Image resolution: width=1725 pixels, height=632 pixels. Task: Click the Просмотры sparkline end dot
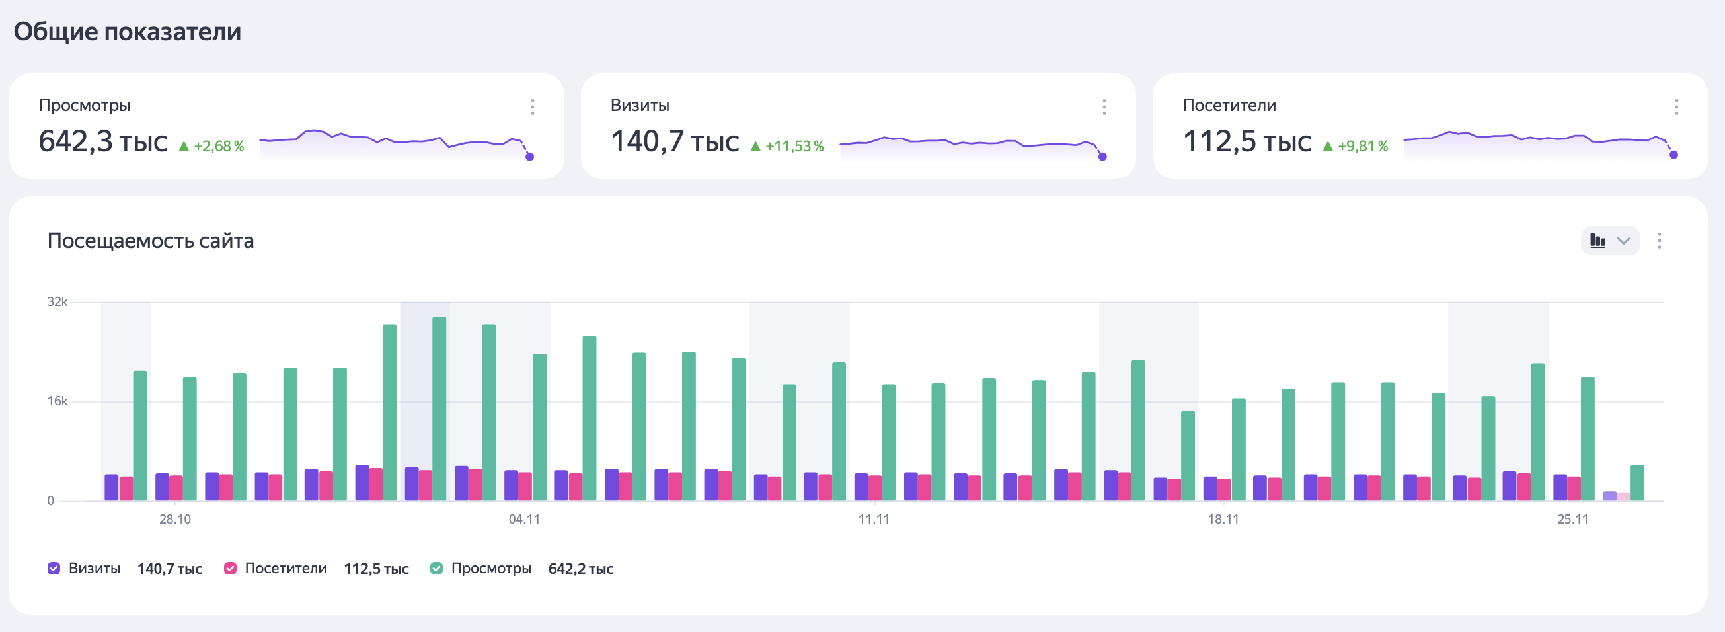pos(529,157)
